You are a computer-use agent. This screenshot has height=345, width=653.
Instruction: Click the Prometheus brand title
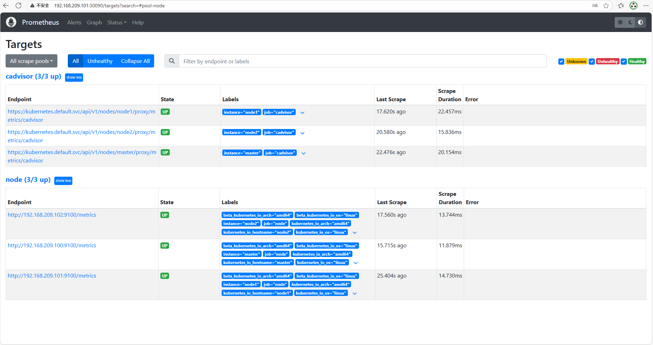point(40,22)
